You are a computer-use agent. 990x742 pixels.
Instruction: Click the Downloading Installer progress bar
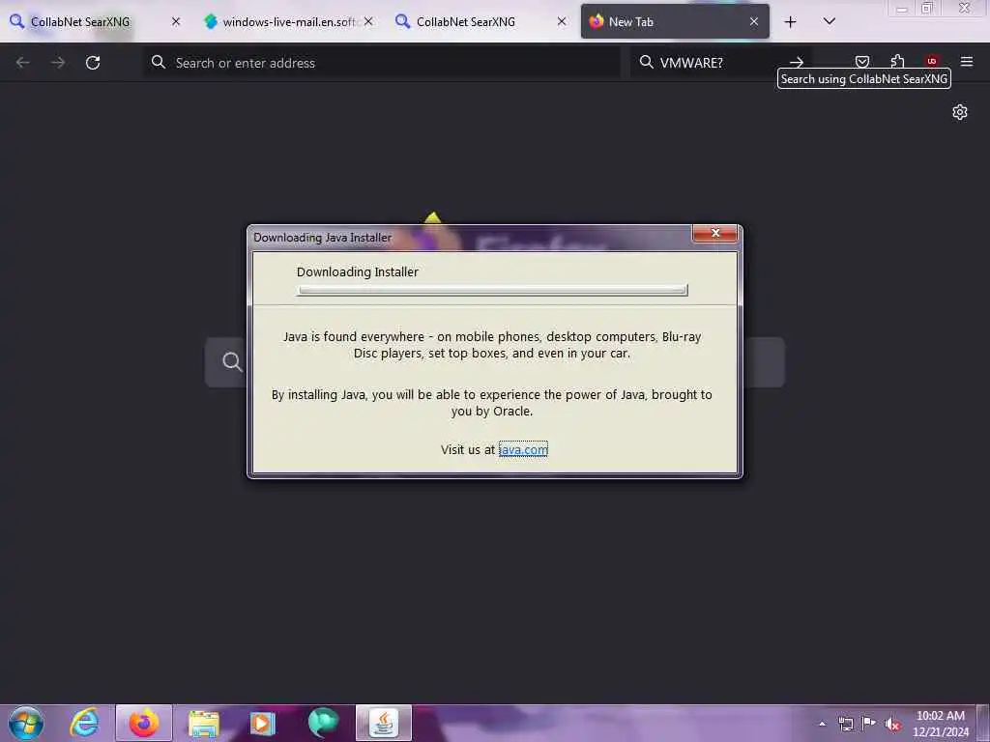click(492, 290)
